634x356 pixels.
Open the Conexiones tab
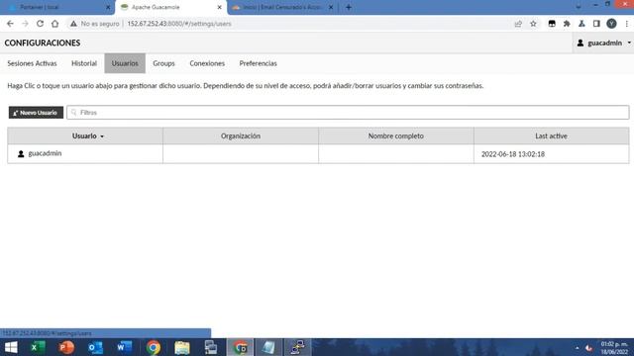[x=207, y=63]
